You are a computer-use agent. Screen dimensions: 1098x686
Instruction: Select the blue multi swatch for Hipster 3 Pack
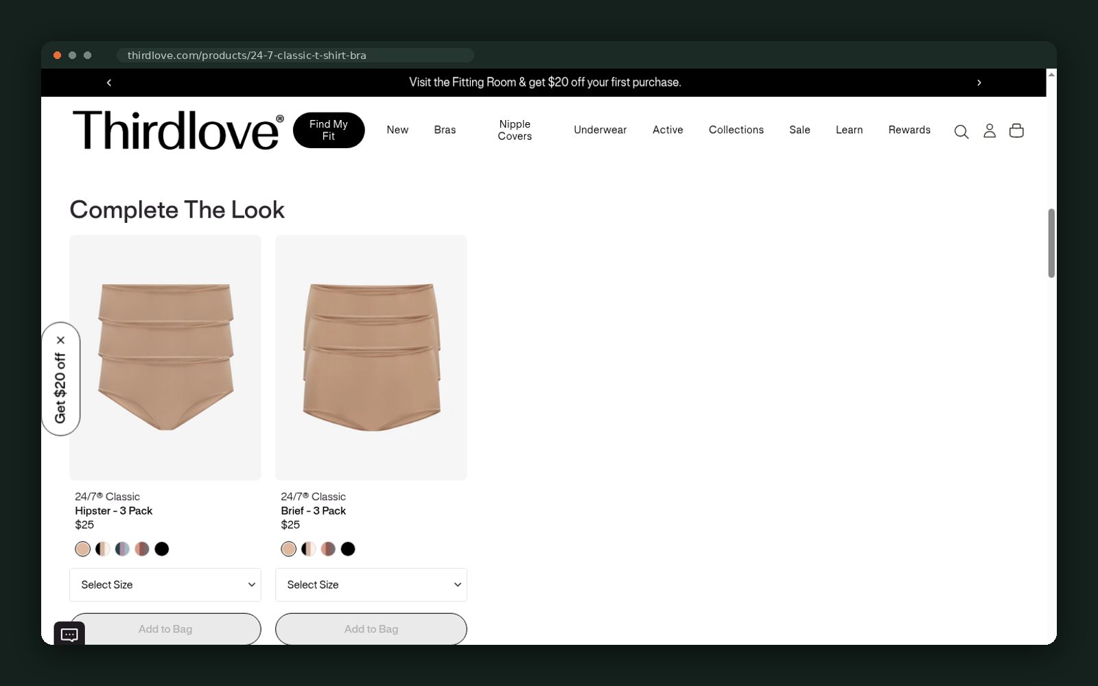(x=122, y=549)
